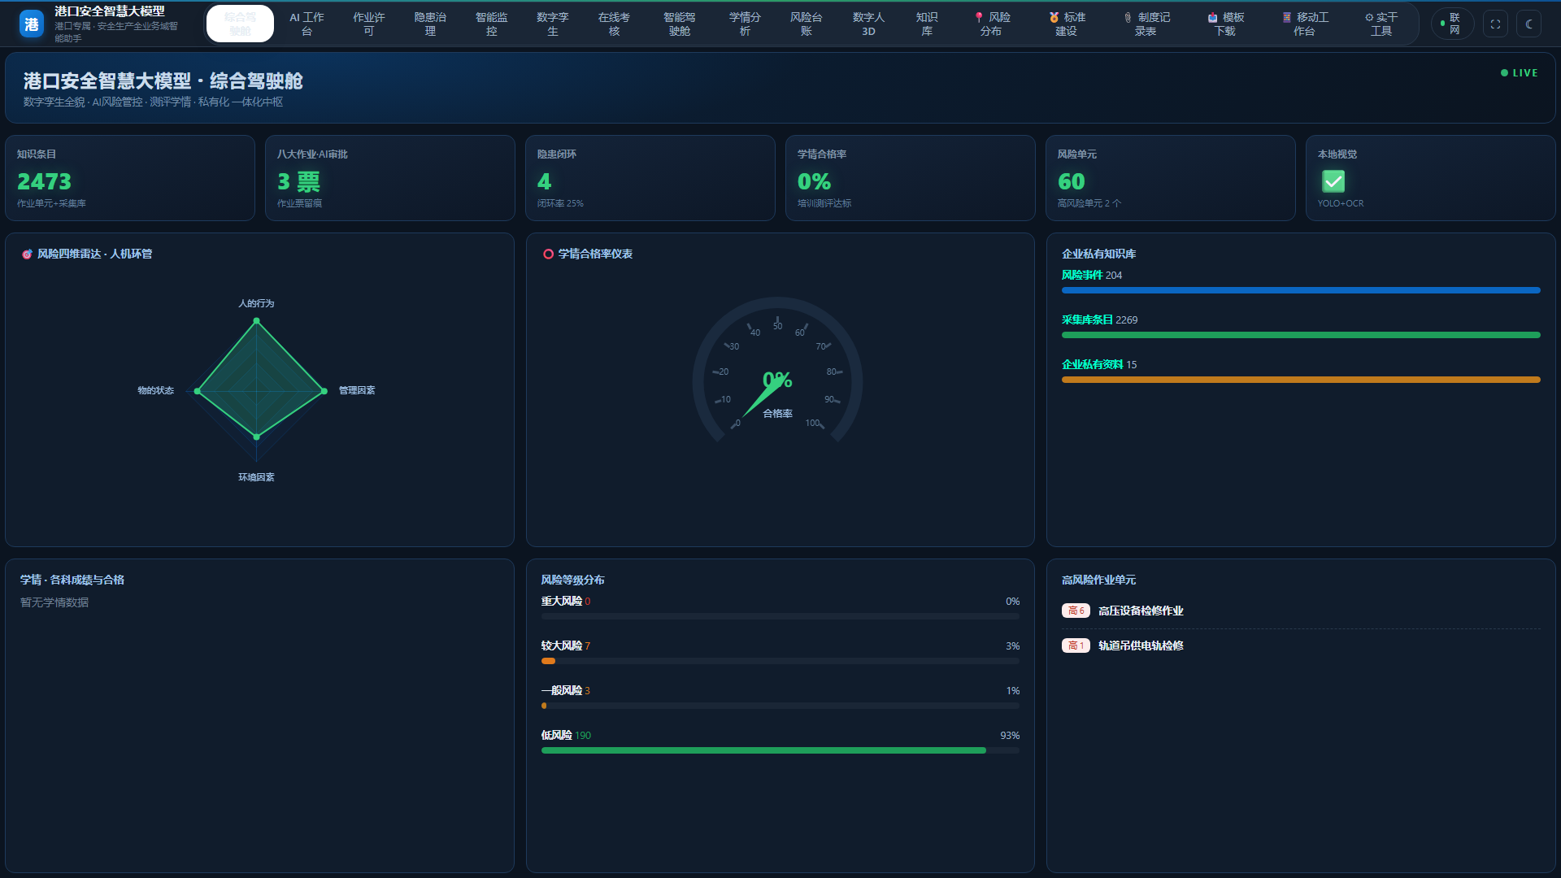Open the 智能监控 tab
Image resolution: width=1561 pixels, height=878 pixels.
(492, 24)
